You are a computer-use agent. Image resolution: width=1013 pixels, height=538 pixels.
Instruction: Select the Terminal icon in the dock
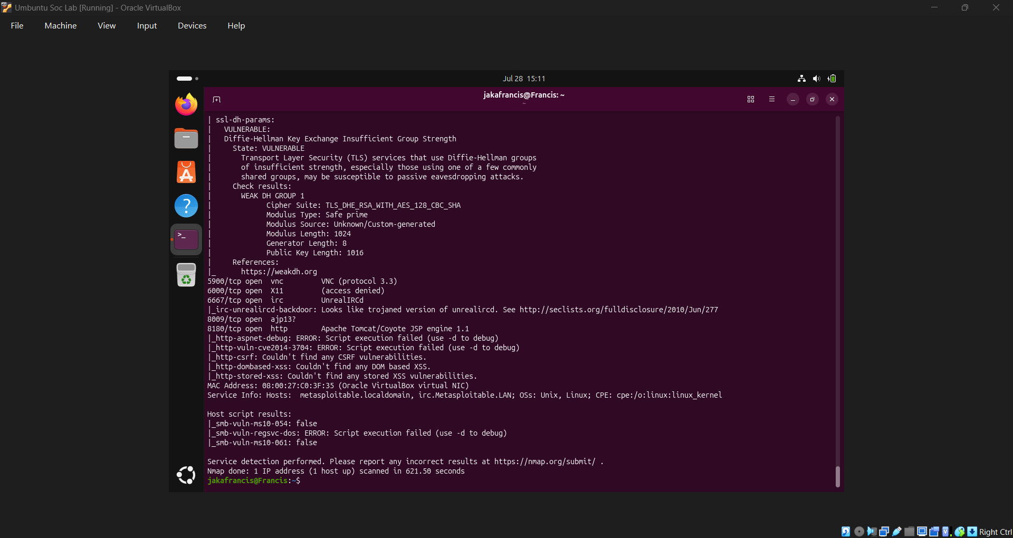(x=186, y=239)
